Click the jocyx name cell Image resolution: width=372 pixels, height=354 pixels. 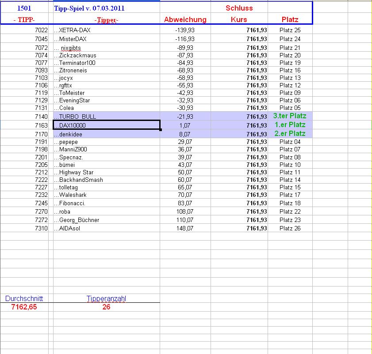click(x=107, y=78)
